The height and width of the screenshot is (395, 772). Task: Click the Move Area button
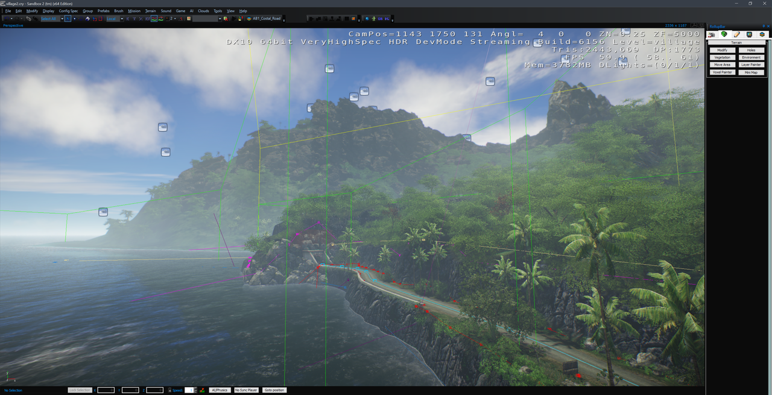(723, 65)
